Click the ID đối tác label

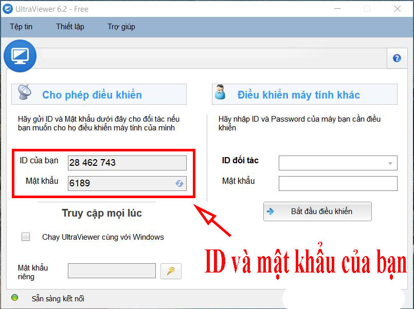(x=240, y=160)
